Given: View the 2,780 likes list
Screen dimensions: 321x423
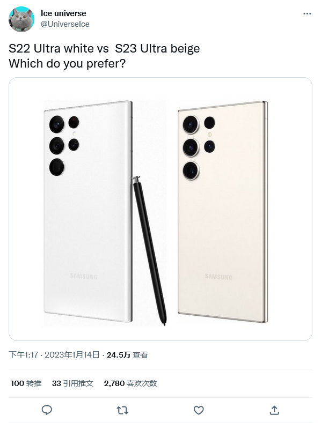Looking at the screenshot, I should 130,383.
